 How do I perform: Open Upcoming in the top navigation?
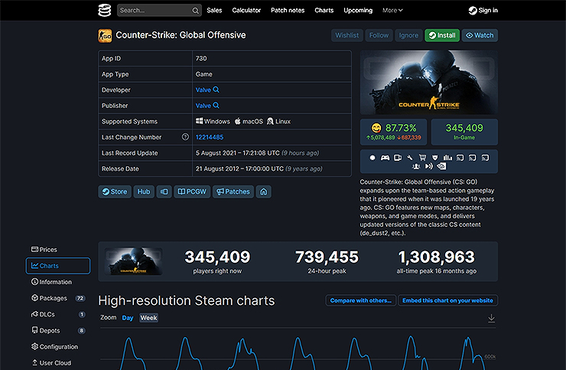coord(358,11)
